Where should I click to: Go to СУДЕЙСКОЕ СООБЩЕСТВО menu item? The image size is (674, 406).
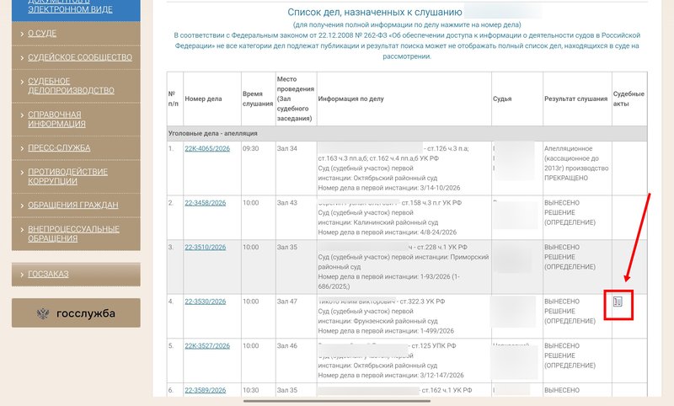tap(80, 57)
